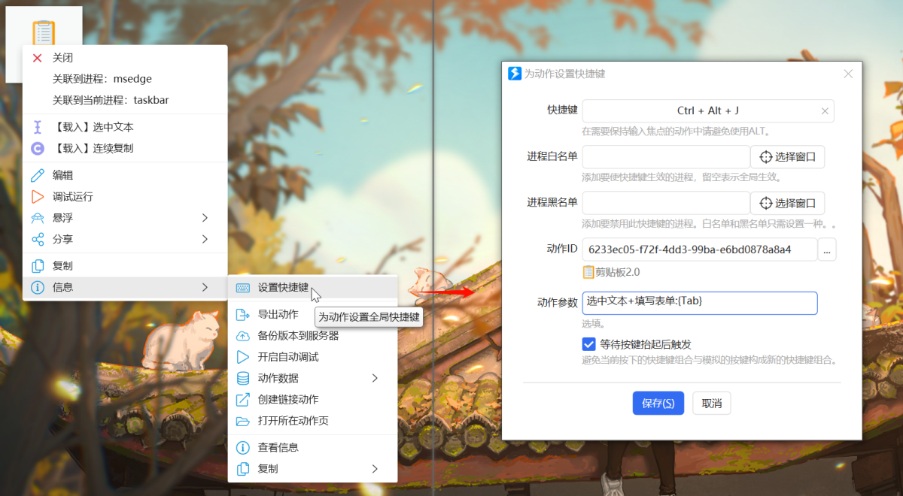
Task: Select 编辑 menu entry
Action: [125, 175]
